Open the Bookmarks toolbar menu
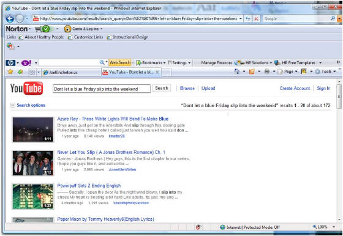 tap(151, 62)
